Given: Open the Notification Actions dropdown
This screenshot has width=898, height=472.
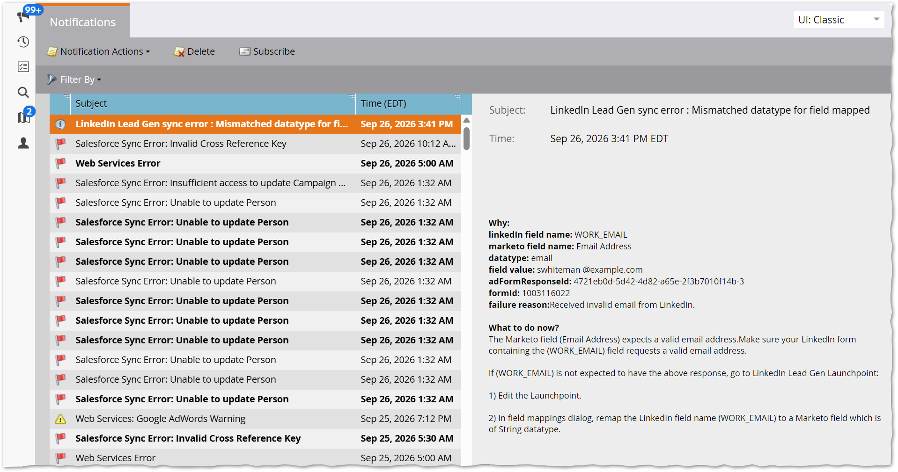Looking at the screenshot, I should click(x=98, y=51).
